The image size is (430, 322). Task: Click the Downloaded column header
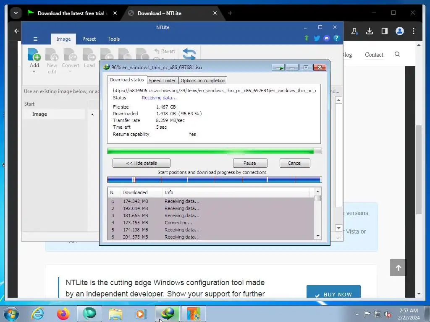tap(141, 192)
